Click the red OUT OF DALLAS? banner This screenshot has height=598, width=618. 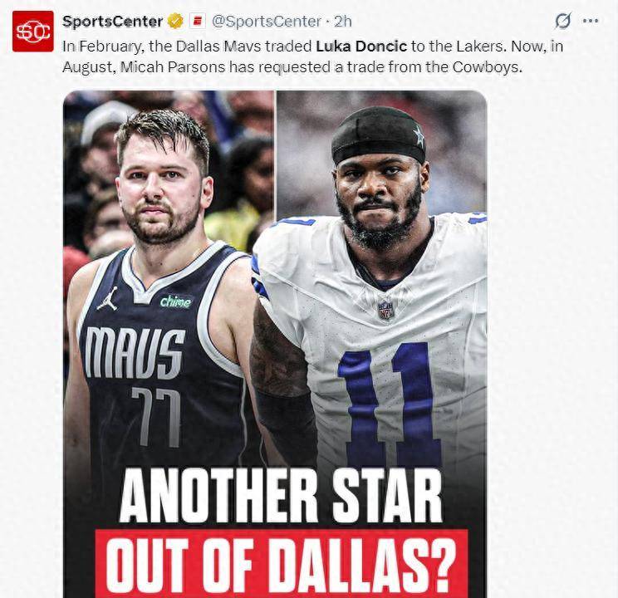pyautogui.click(x=282, y=564)
